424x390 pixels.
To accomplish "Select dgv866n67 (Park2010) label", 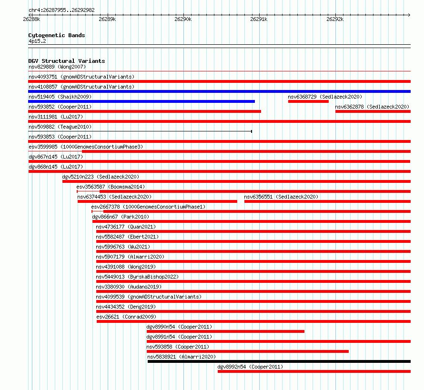I will point(121,217).
